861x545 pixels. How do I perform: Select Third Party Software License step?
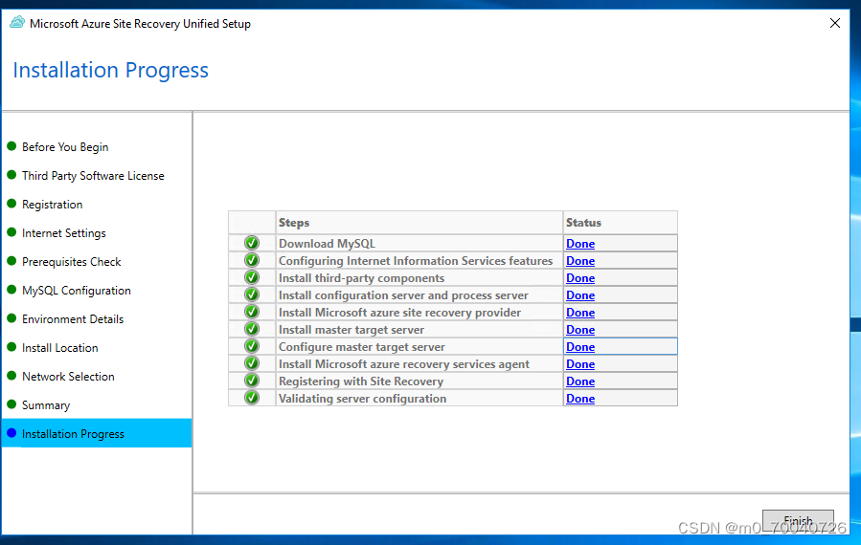93,176
